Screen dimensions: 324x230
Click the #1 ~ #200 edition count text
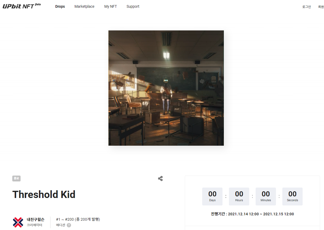click(x=78, y=219)
